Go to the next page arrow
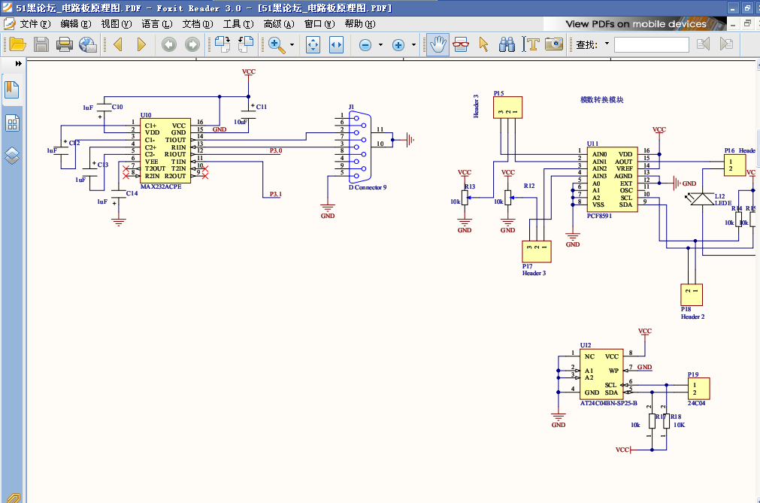This screenshot has width=760, height=503. 141,44
